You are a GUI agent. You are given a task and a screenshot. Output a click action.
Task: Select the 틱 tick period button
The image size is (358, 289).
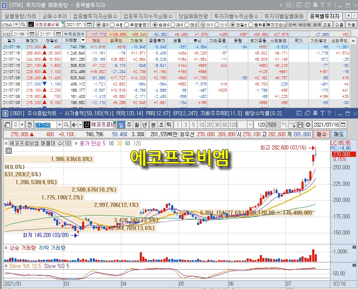pos(169,125)
